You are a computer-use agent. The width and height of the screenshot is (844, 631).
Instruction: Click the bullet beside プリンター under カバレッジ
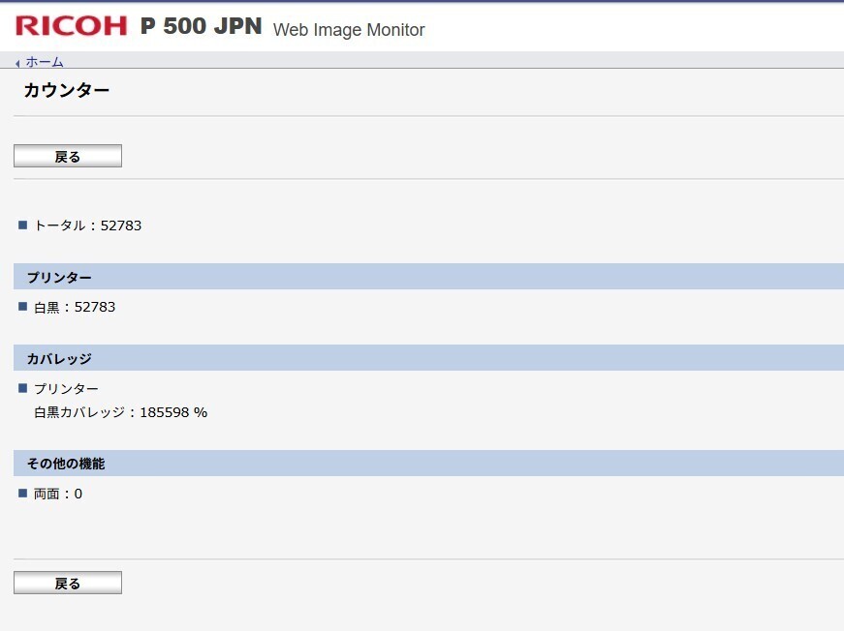coord(23,388)
